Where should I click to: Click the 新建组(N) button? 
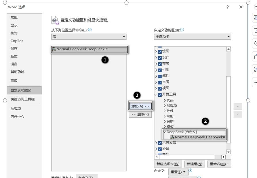click(x=195, y=164)
